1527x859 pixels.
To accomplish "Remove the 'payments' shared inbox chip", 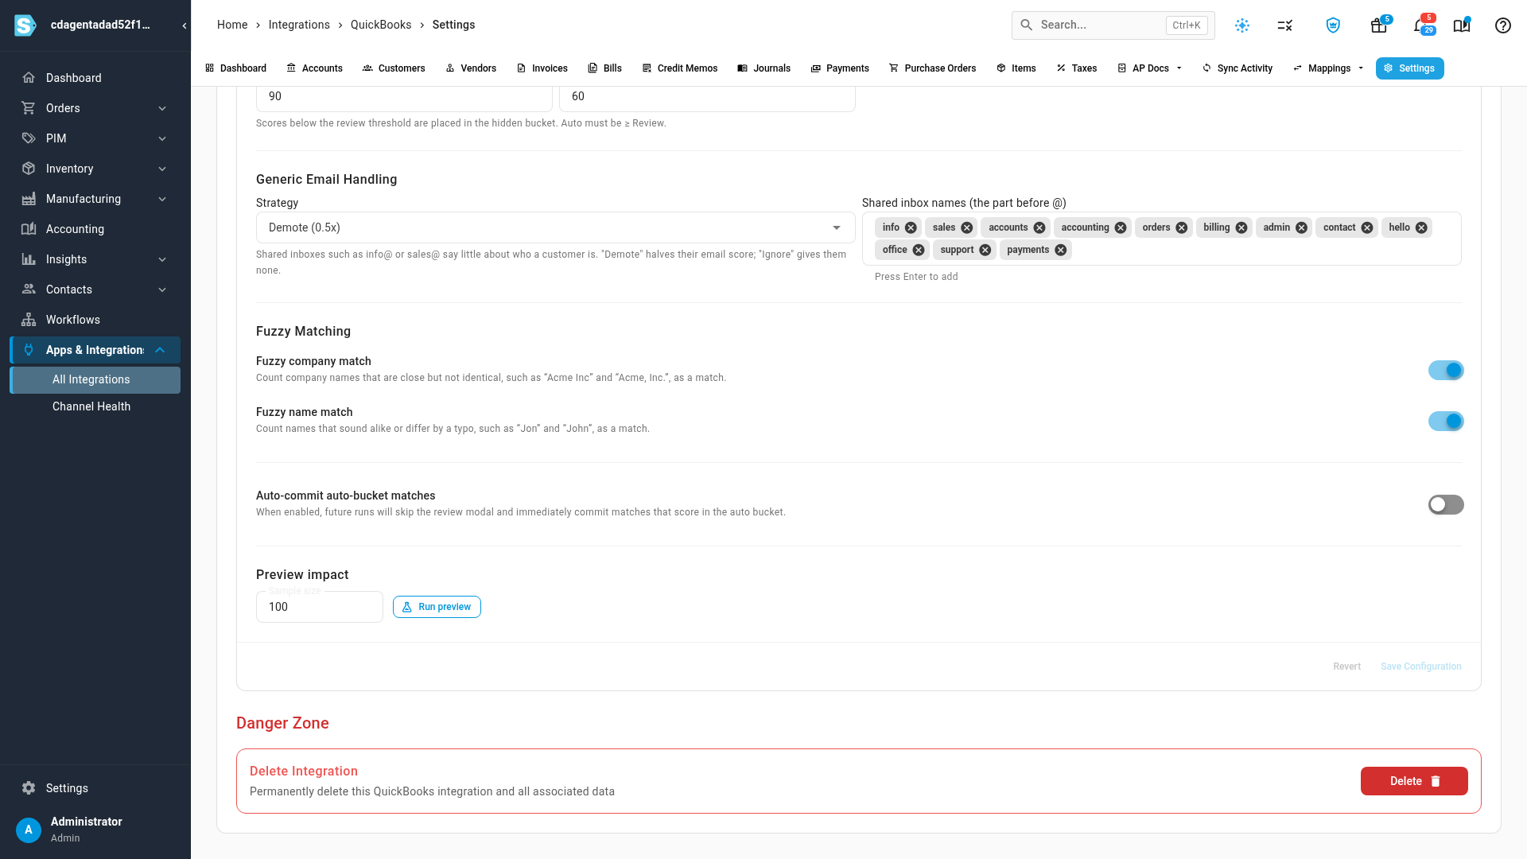I will click(1060, 250).
